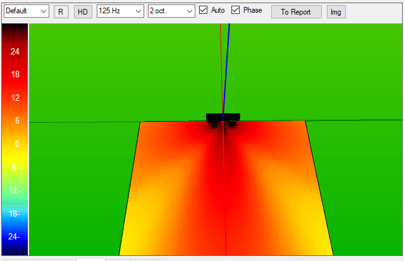Click the black loudspeaker object in the view

(223, 117)
